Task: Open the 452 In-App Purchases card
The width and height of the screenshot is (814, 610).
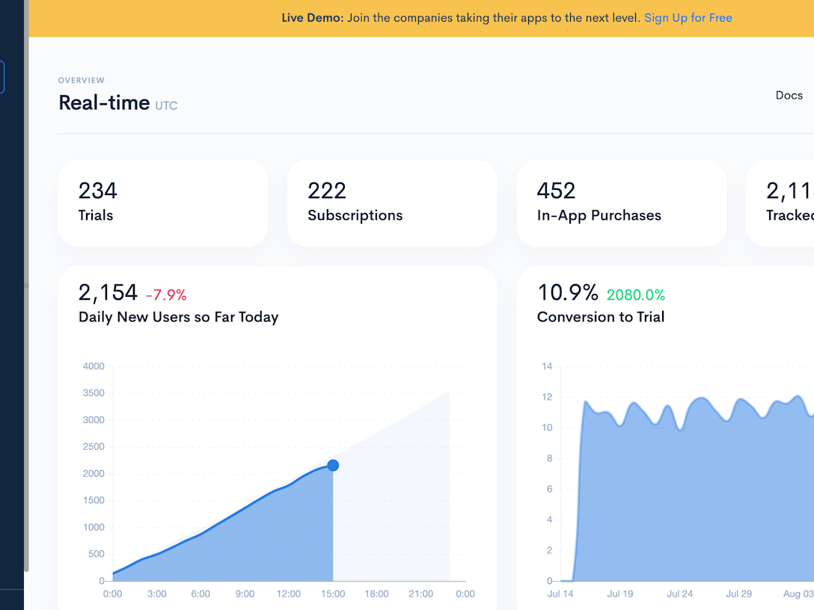Action: point(620,203)
